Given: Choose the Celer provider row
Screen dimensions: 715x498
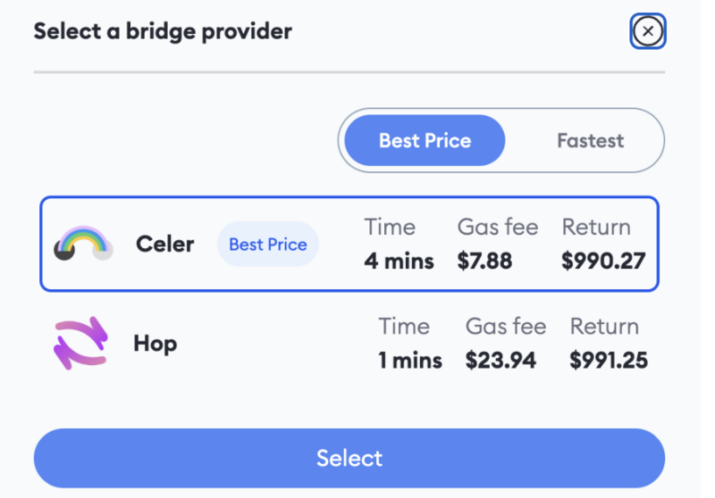Looking at the screenshot, I should (x=349, y=244).
